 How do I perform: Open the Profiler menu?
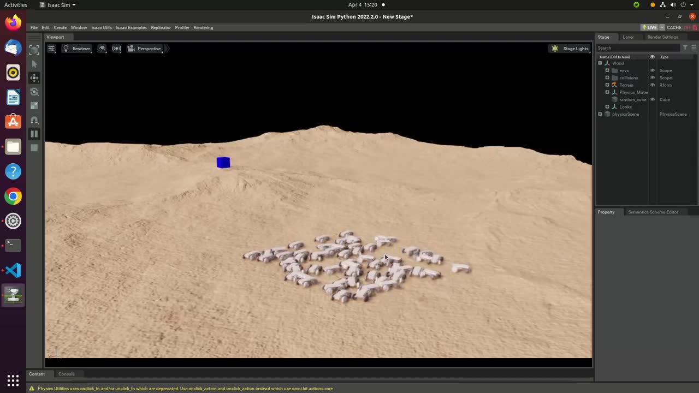[182, 27]
